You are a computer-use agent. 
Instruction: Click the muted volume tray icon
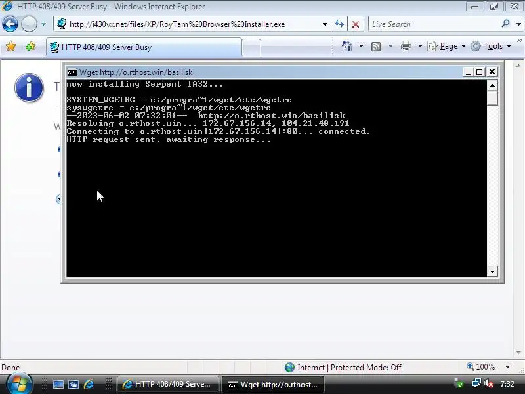coord(489,383)
